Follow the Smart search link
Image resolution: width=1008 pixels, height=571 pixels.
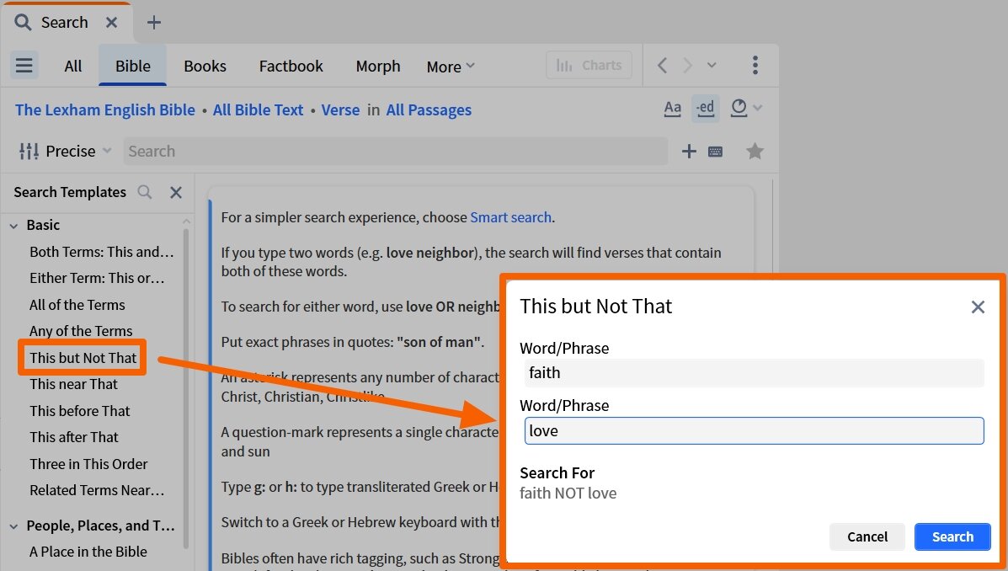510,217
